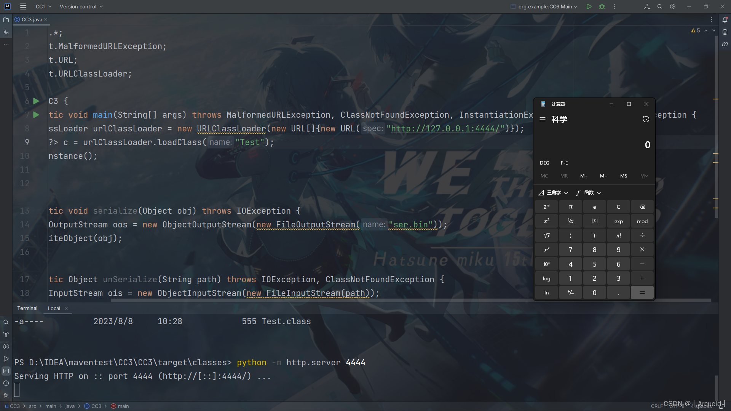Open IDE settings gear
This screenshot has height=411, width=731.
coord(673,6)
